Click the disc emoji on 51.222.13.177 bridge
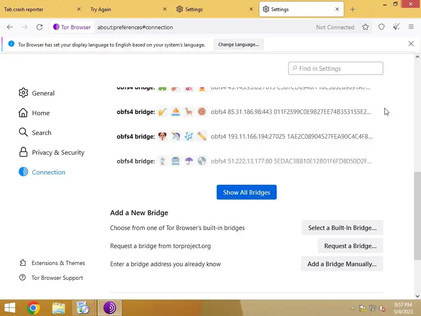This screenshot has width=421, height=316. (x=202, y=161)
